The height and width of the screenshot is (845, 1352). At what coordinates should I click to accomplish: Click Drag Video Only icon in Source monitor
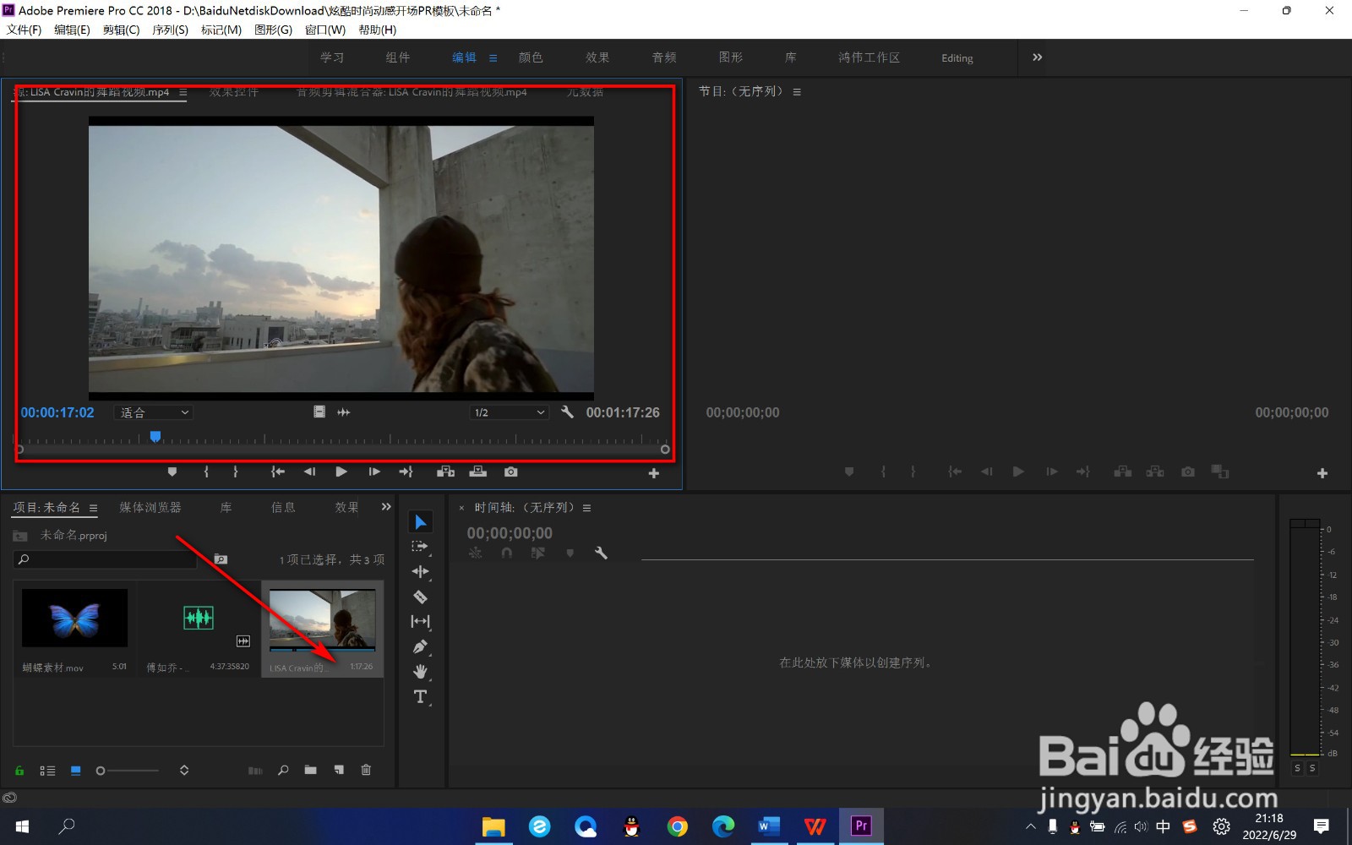click(319, 412)
